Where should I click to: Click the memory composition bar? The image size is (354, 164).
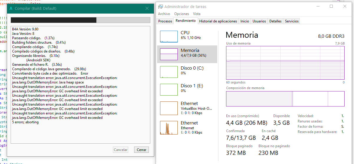click(x=285, y=99)
